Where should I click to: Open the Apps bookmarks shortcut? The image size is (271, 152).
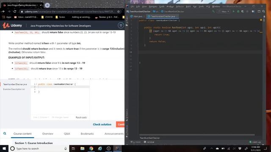(7, 17)
